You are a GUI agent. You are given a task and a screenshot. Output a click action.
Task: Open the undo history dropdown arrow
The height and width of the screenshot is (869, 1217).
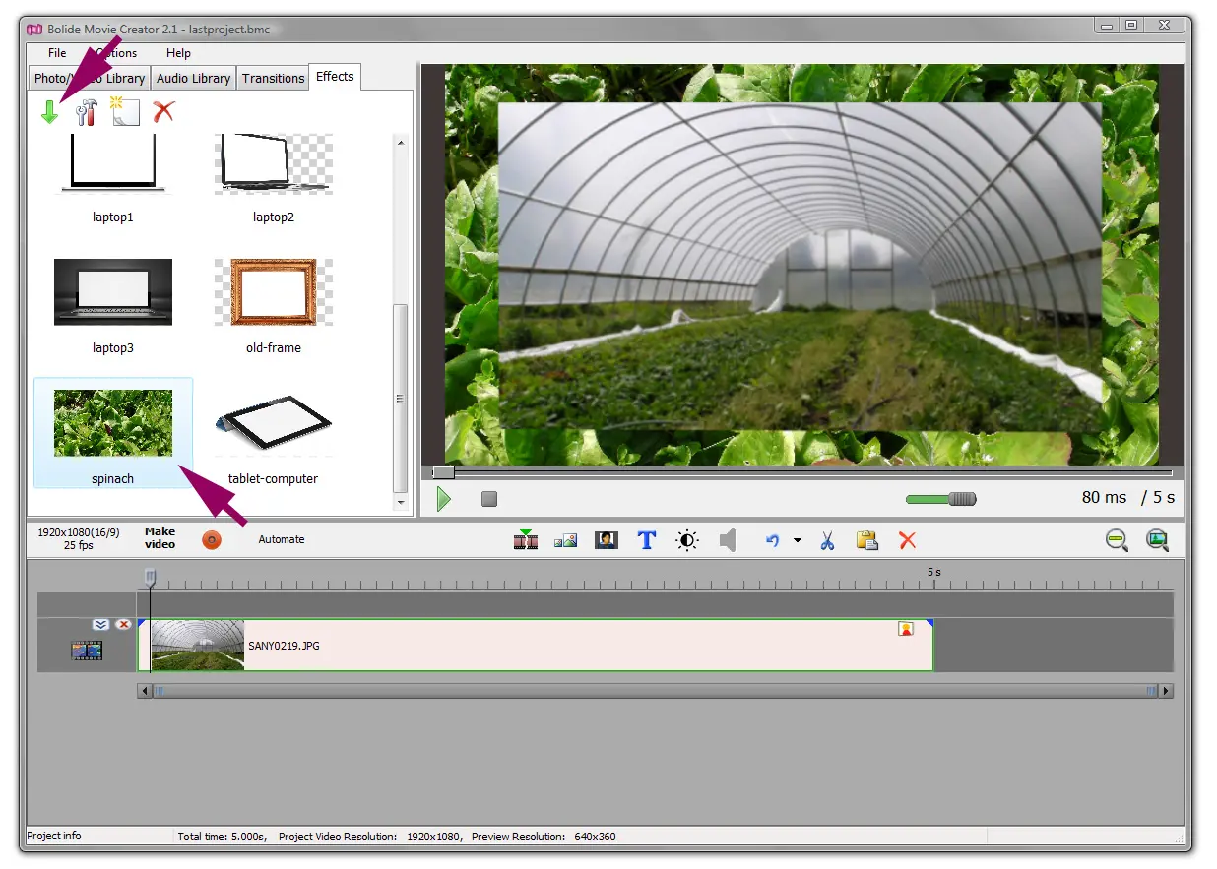[x=797, y=540]
